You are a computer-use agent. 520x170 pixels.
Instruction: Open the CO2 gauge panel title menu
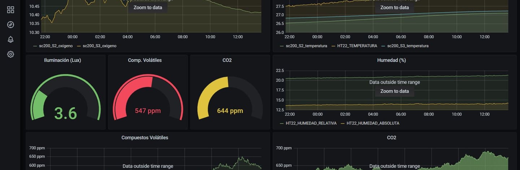227,60
